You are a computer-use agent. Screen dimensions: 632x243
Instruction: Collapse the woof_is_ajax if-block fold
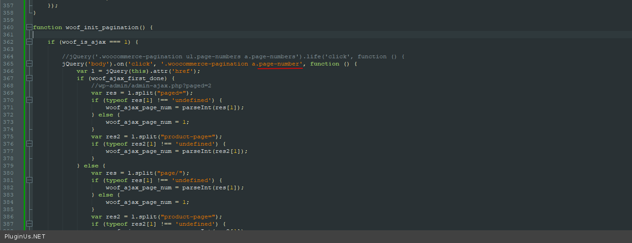click(x=29, y=42)
